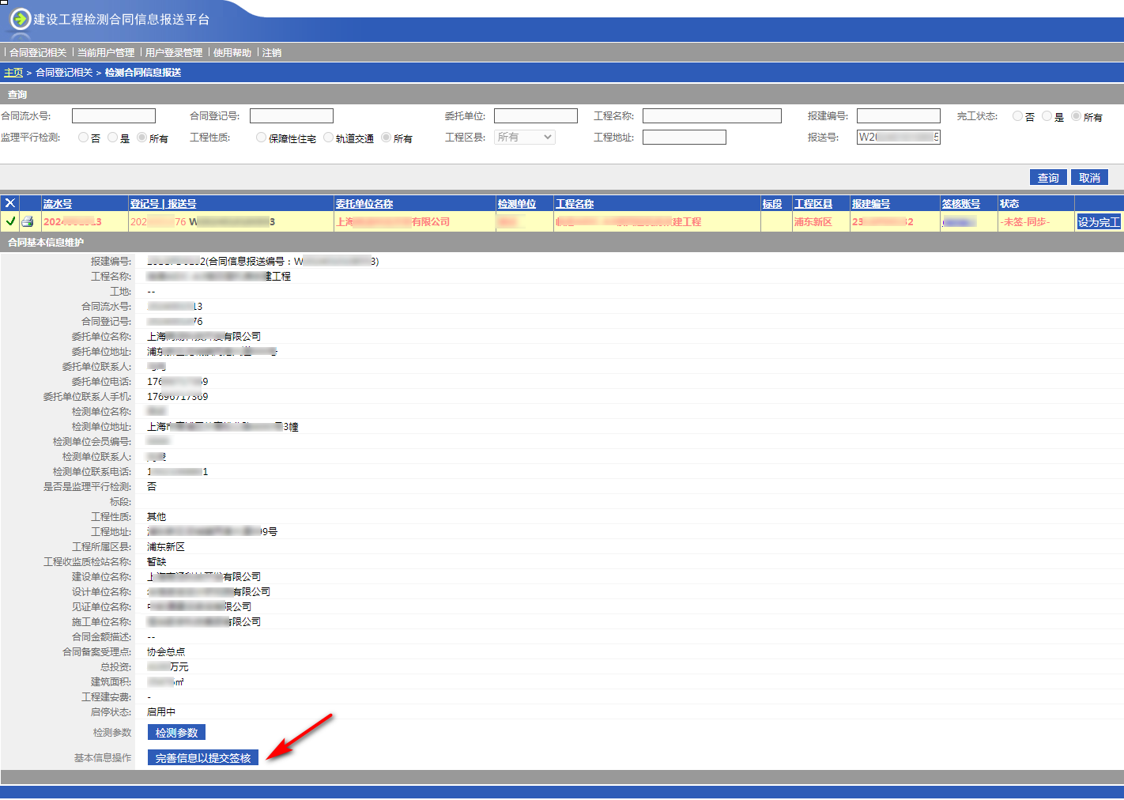This screenshot has width=1124, height=800.
Task: Click the X icon in table header
Action: pos(10,203)
